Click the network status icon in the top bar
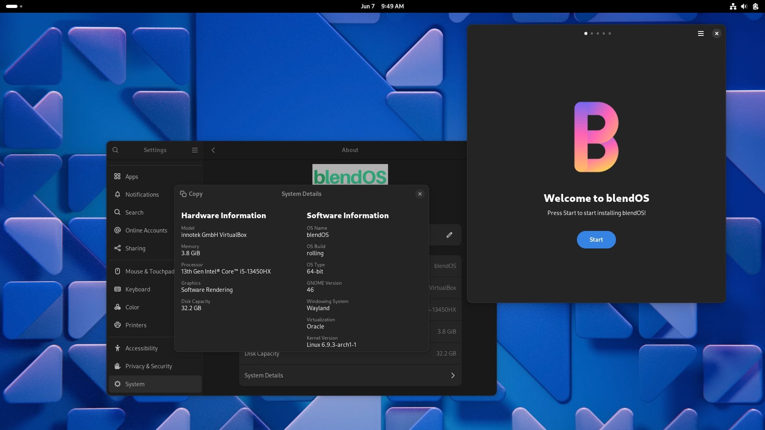Screen dimensions: 765x430 733,6
